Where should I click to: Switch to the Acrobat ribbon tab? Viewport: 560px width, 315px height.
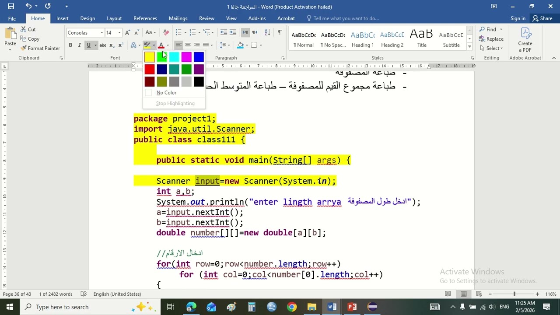point(286,18)
